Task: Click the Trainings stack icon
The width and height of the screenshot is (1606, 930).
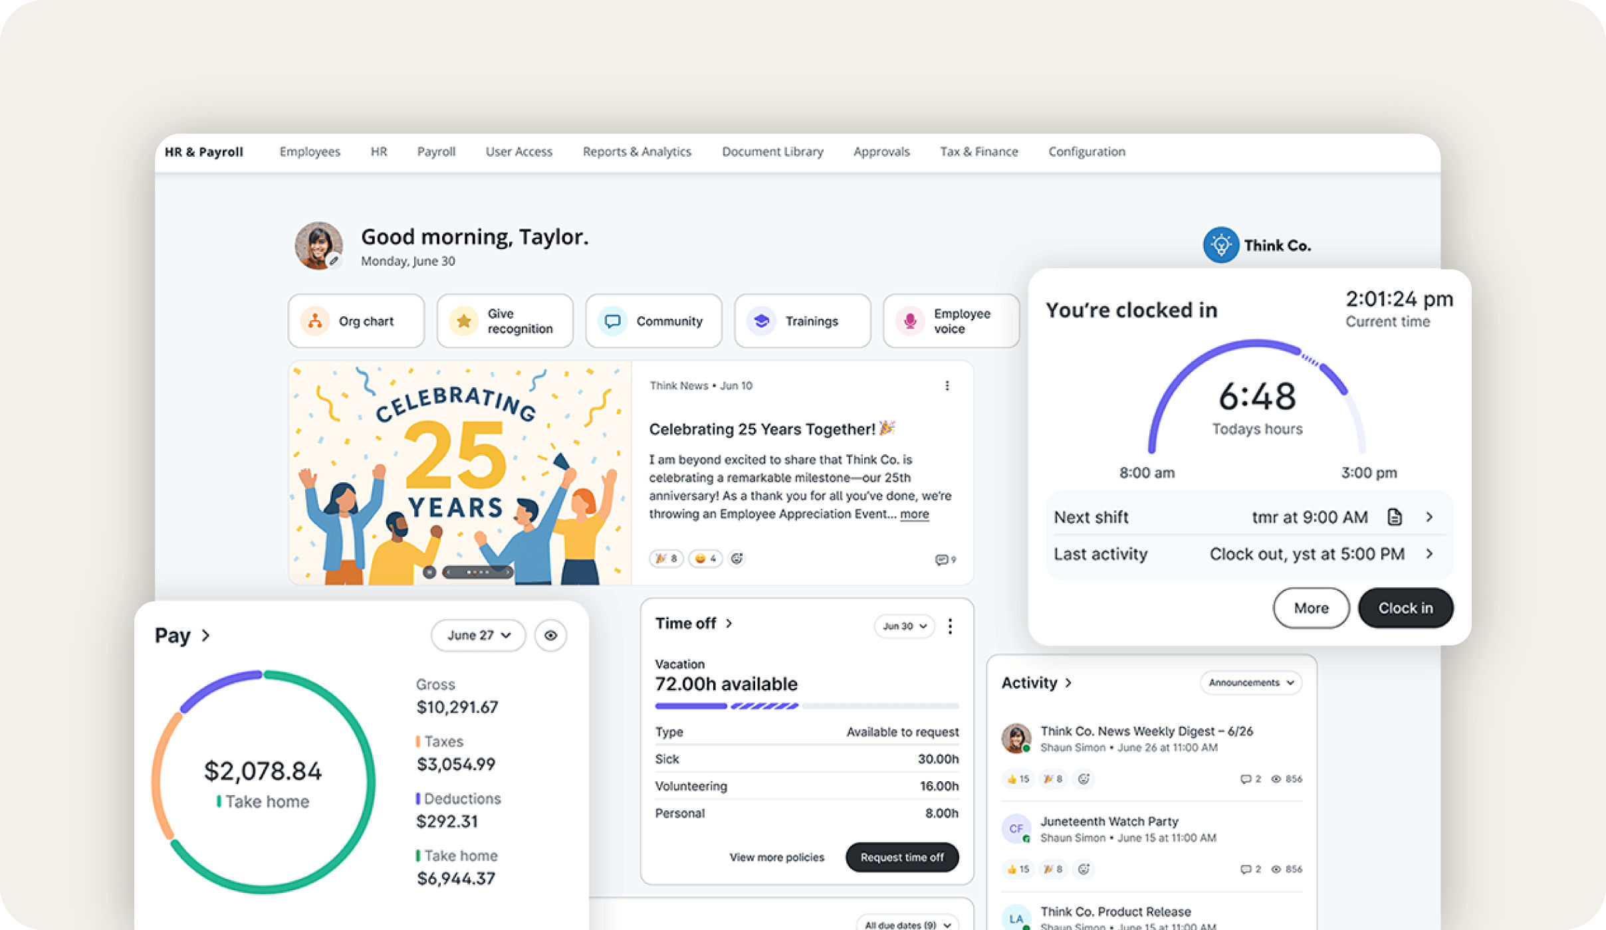Action: [760, 321]
